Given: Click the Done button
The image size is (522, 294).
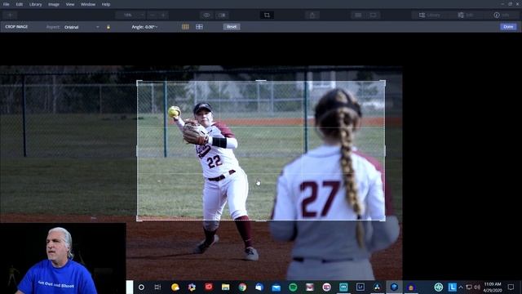Looking at the screenshot, I should 508,27.
